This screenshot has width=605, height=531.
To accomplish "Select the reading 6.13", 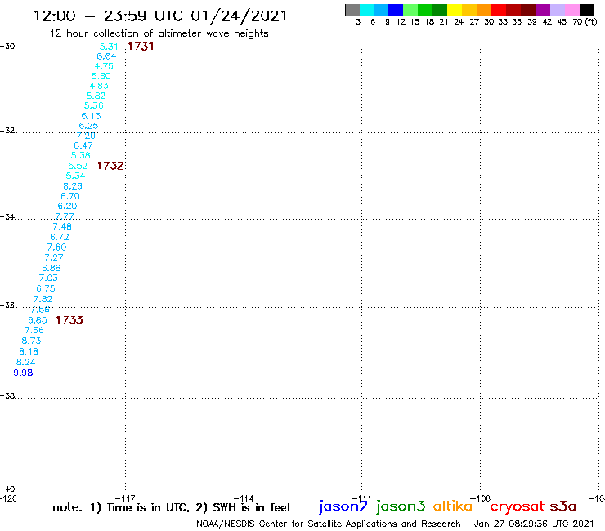I will pos(91,116).
